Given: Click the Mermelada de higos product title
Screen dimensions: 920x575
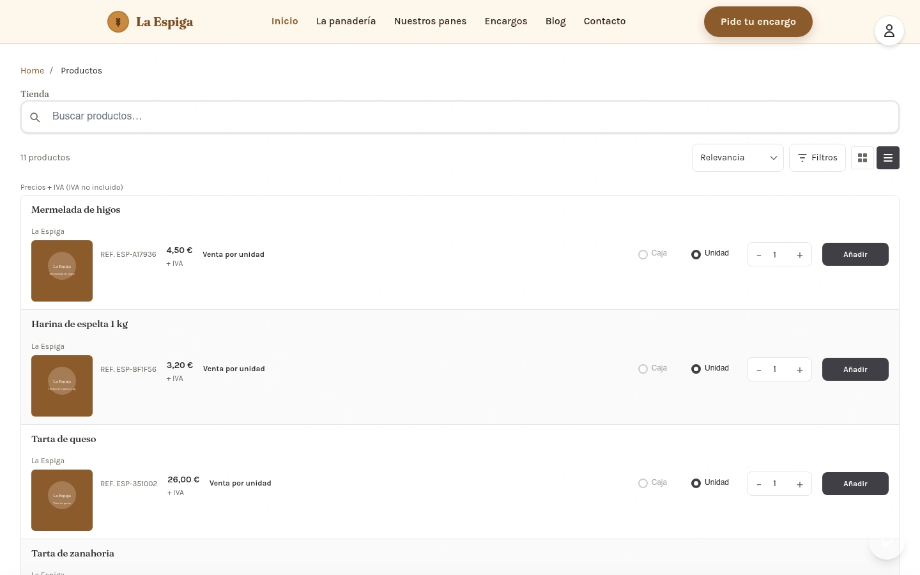Looking at the screenshot, I should tap(76, 210).
